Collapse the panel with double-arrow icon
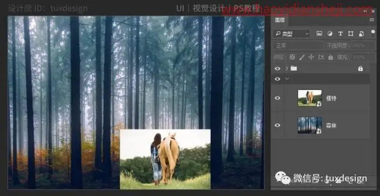 coord(365,11)
